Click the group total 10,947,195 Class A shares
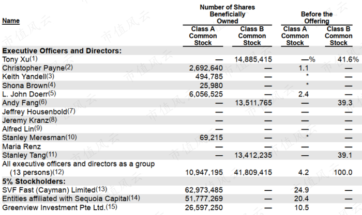 [x=204, y=172]
